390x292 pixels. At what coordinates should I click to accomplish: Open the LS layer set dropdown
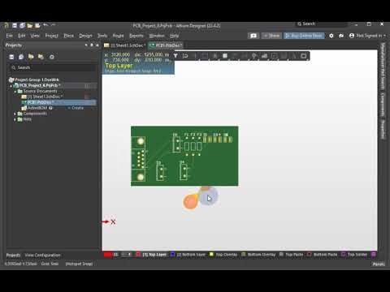[116, 255]
